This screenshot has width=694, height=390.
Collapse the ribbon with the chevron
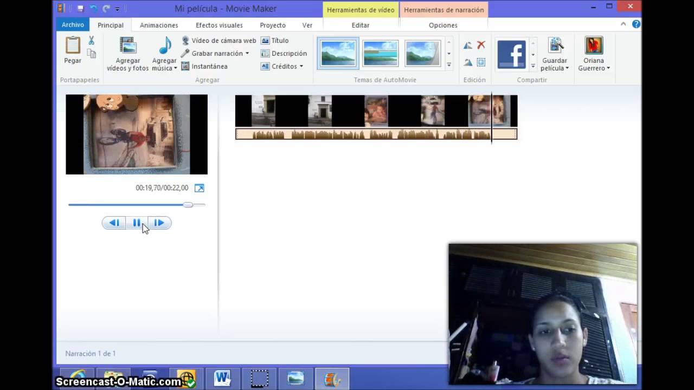click(624, 24)
